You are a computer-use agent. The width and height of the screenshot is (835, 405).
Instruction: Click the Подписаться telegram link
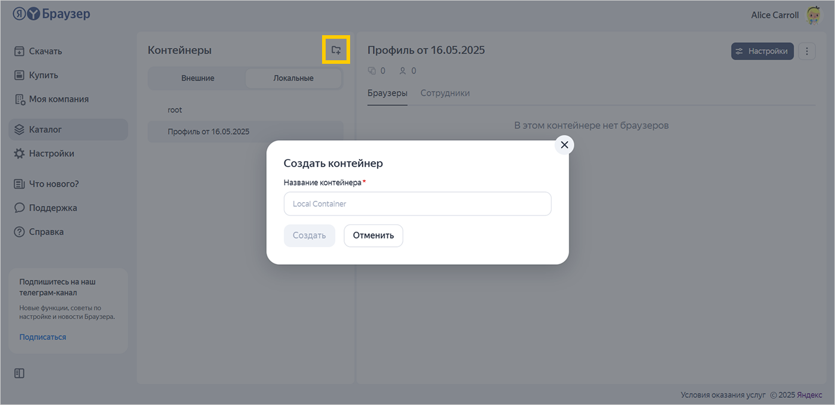tap(42, 337)
